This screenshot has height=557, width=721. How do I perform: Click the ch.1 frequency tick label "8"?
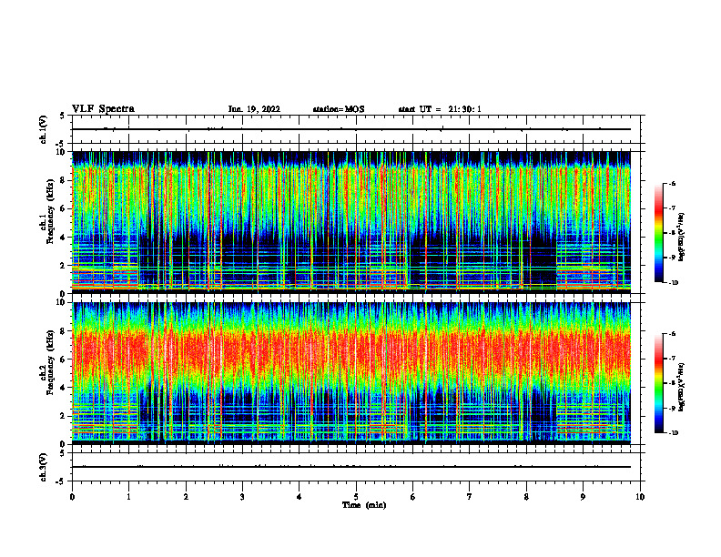(x=64, y=180)
